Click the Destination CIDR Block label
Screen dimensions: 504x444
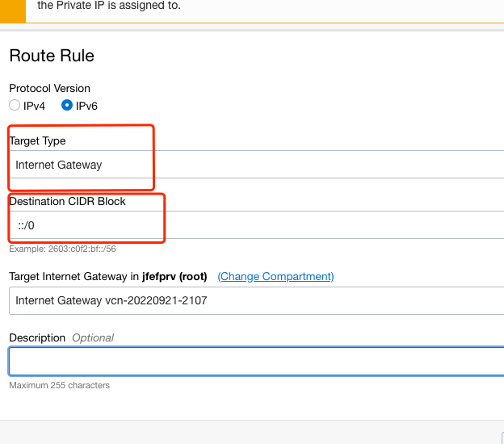click(x=68, y=201)
